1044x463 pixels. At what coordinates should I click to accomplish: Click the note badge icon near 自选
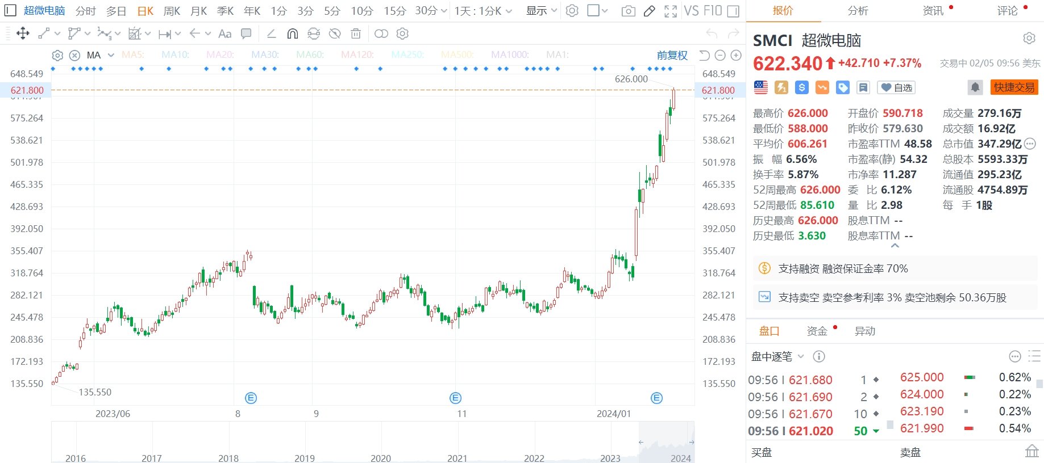(863, 87)
